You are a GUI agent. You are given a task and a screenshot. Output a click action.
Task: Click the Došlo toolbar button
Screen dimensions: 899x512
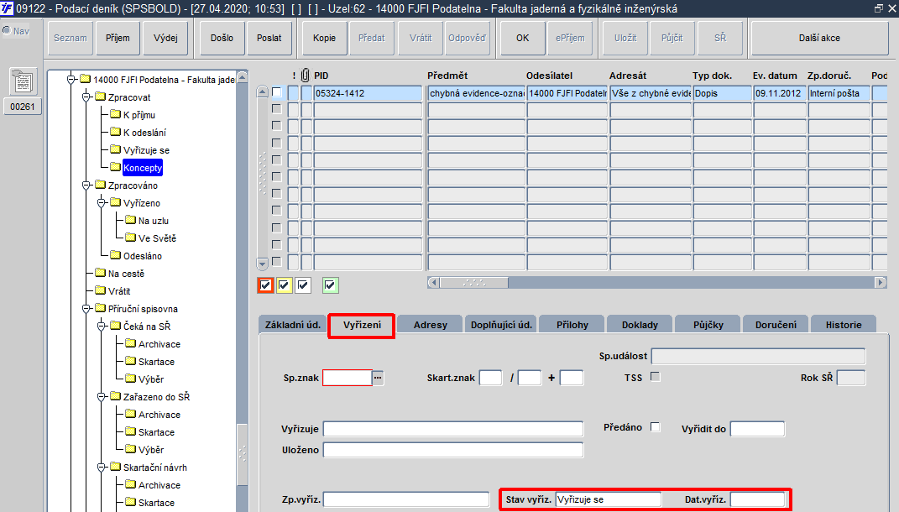tap(222, 38)
